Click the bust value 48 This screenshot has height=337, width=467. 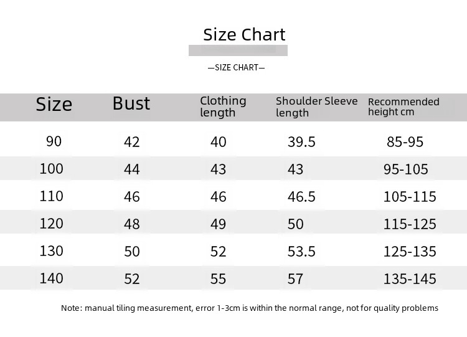coord(132,224)
